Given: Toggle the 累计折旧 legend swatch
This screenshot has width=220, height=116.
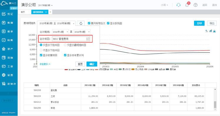Looking at the screenshot, I should (120, 69).
